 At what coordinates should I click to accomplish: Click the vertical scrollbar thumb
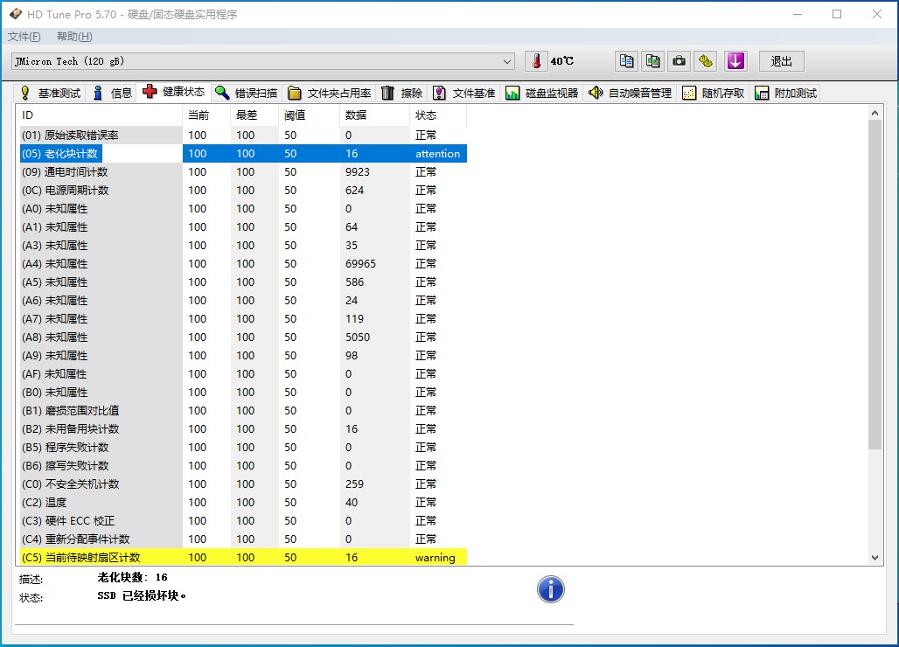(875, 284)
